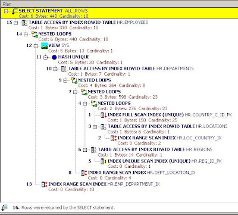Click the status bar icon before step 16
The image size is (238, 215).
[4, 208]
